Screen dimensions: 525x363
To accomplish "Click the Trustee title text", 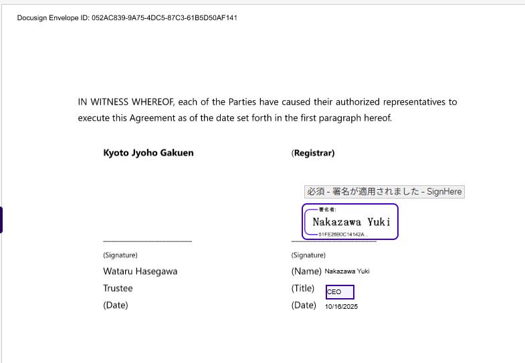I will pos(118,288).
